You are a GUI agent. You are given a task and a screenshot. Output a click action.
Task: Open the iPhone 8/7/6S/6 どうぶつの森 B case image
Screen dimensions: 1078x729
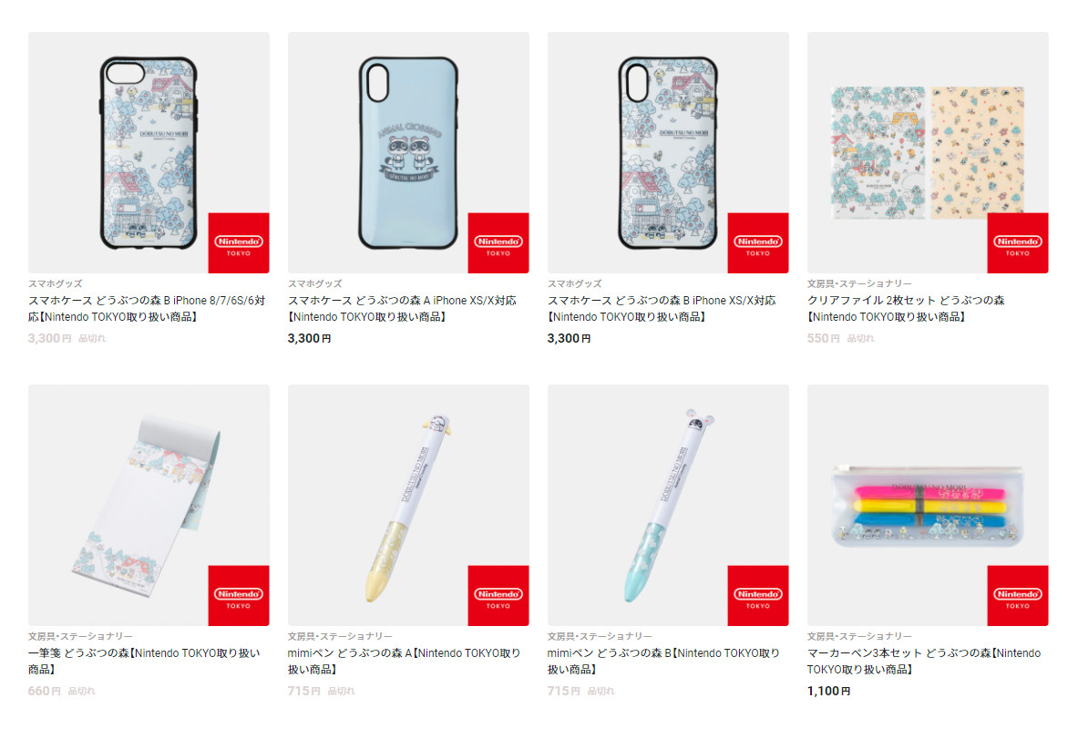pos(149,153)
